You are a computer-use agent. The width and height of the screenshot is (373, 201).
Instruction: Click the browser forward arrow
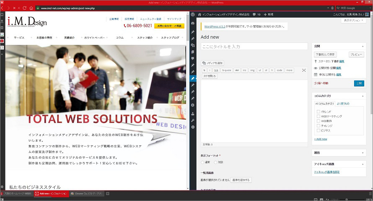coord(8,8)
